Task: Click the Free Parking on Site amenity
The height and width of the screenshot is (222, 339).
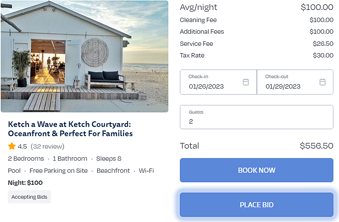Action: point(58,171)
